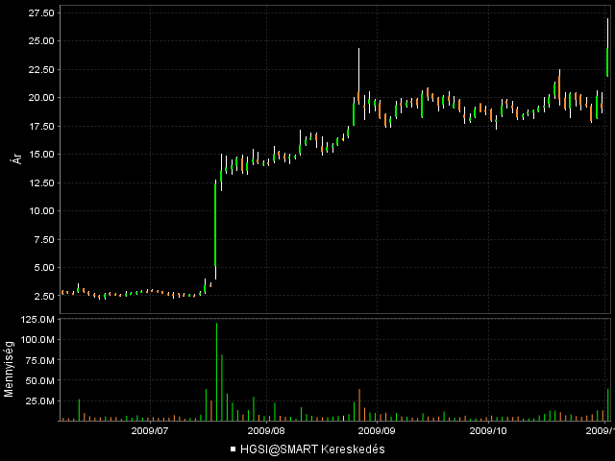Click the 12.50 price axis label
Screen dimensions: 615x461
(41, 182)
